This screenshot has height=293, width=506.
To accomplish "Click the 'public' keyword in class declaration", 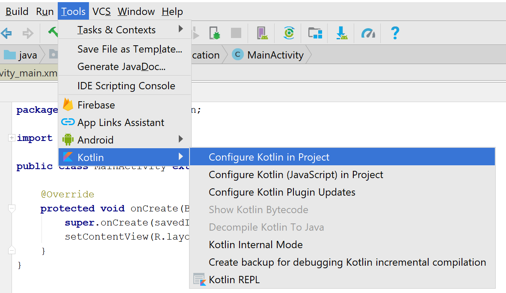I will 35,166.
